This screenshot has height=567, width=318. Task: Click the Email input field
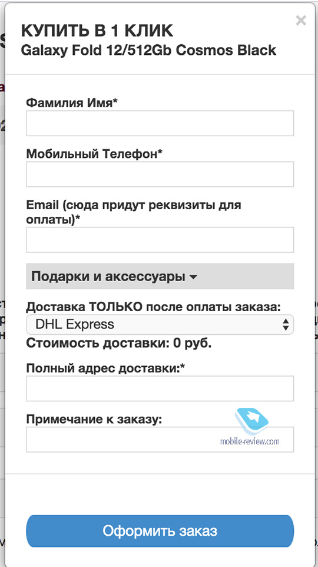(x=160, y=240)
